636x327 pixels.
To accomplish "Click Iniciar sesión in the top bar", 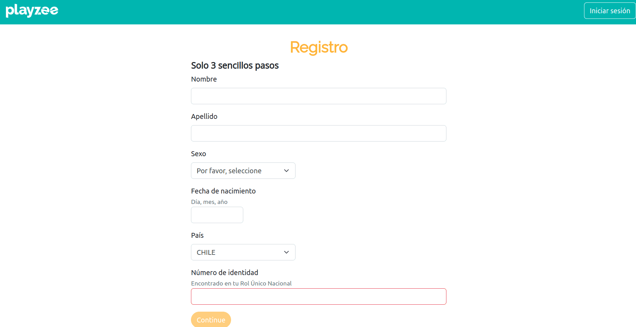I will [610, 10].
